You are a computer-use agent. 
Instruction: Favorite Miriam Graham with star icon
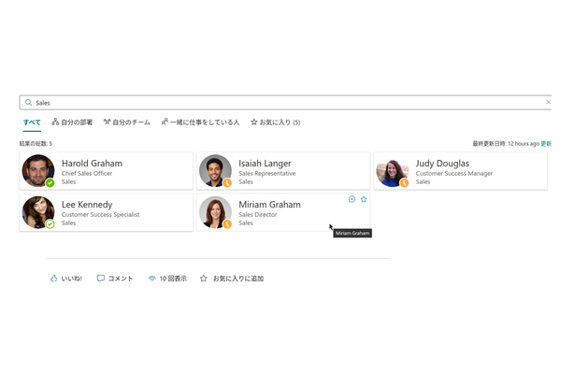tap(364, 199)
